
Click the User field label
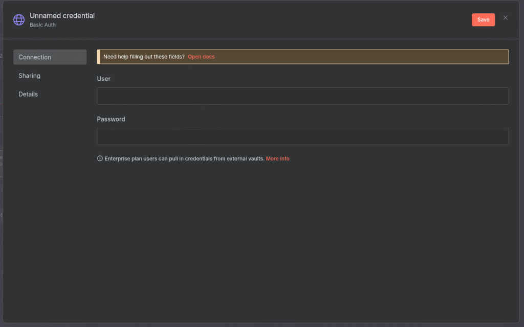pos(103,79)
